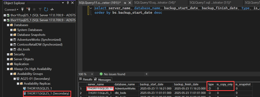Click the THOR10\SQL25_1 replica icon

(25, 88)
